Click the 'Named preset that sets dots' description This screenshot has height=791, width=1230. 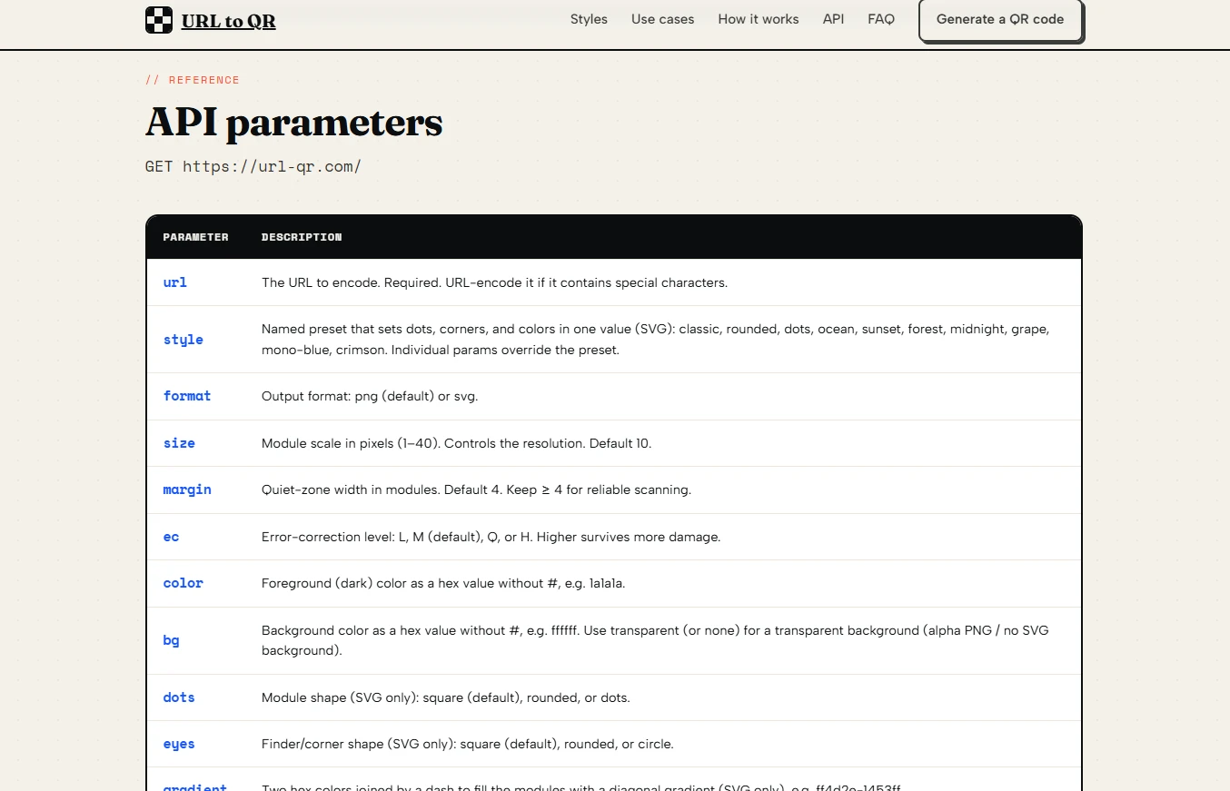pyautogui.click(x=655, y=339)
